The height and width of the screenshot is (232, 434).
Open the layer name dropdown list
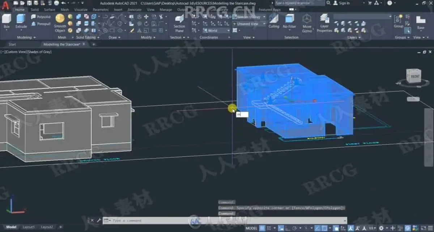362,17
